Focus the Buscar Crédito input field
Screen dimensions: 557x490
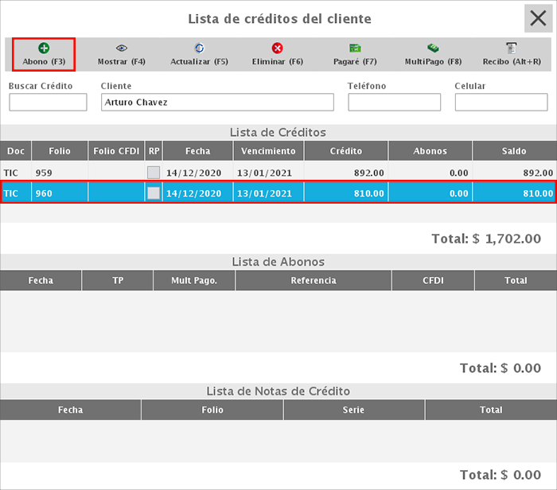[x=48, y=103]
